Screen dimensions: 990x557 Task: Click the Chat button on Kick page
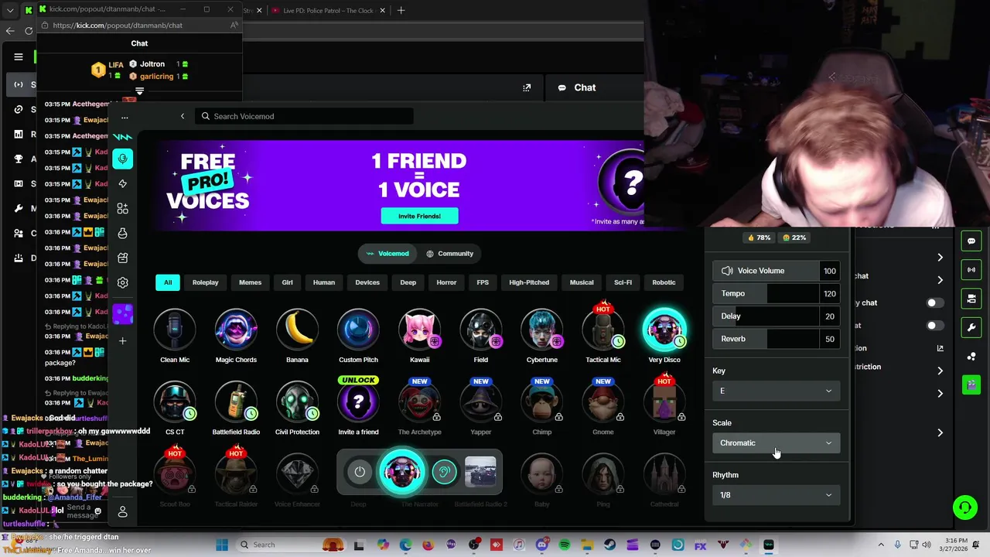pos(577,87)
